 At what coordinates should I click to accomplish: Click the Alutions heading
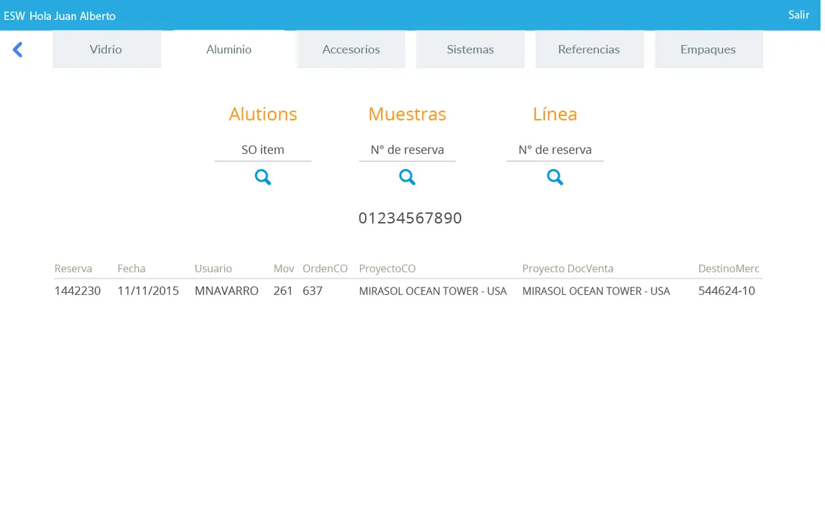263,114
